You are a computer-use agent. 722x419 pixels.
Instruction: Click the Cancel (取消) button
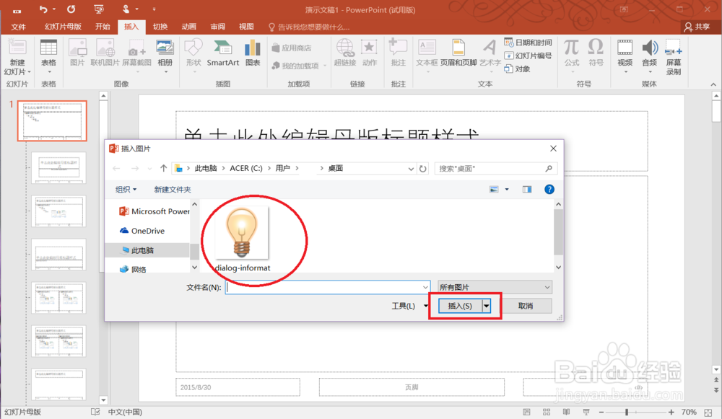[526, 306]
